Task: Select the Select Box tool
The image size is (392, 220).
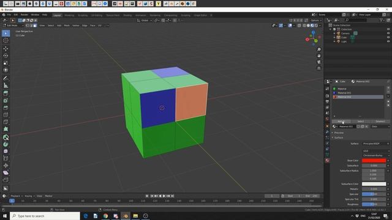Action: 6,33
